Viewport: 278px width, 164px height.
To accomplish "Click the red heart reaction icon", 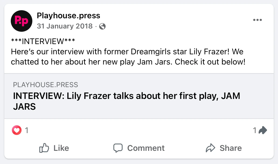I will 17,131.
